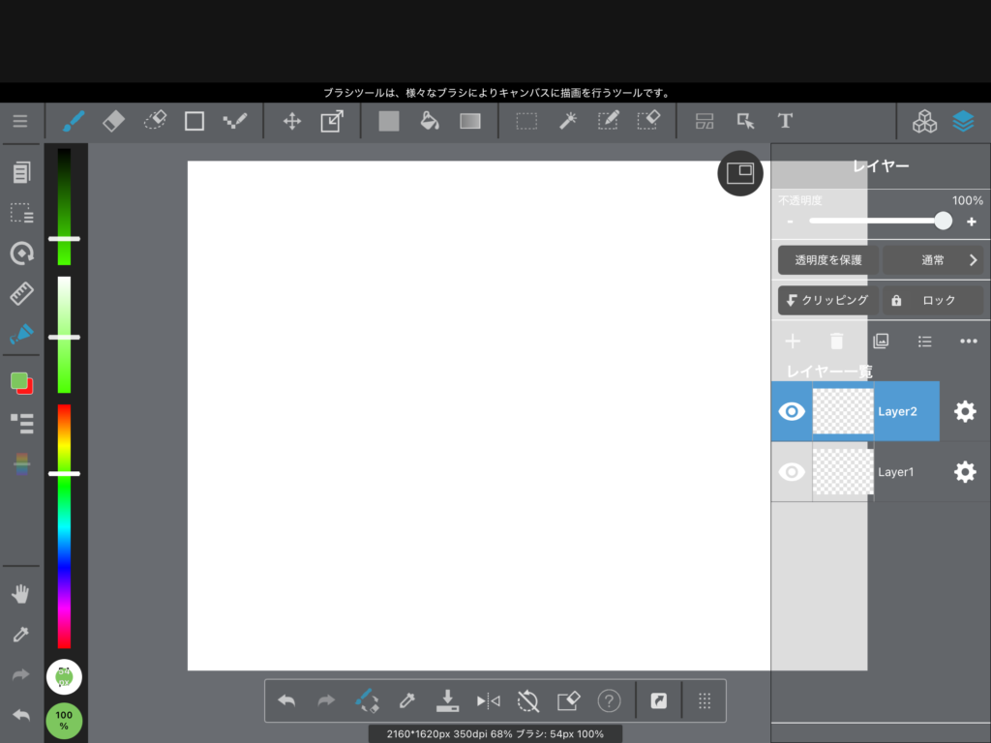Select the Gradient tool
The height and width of the screenshot is (743, 991).
tap(470, 121)
